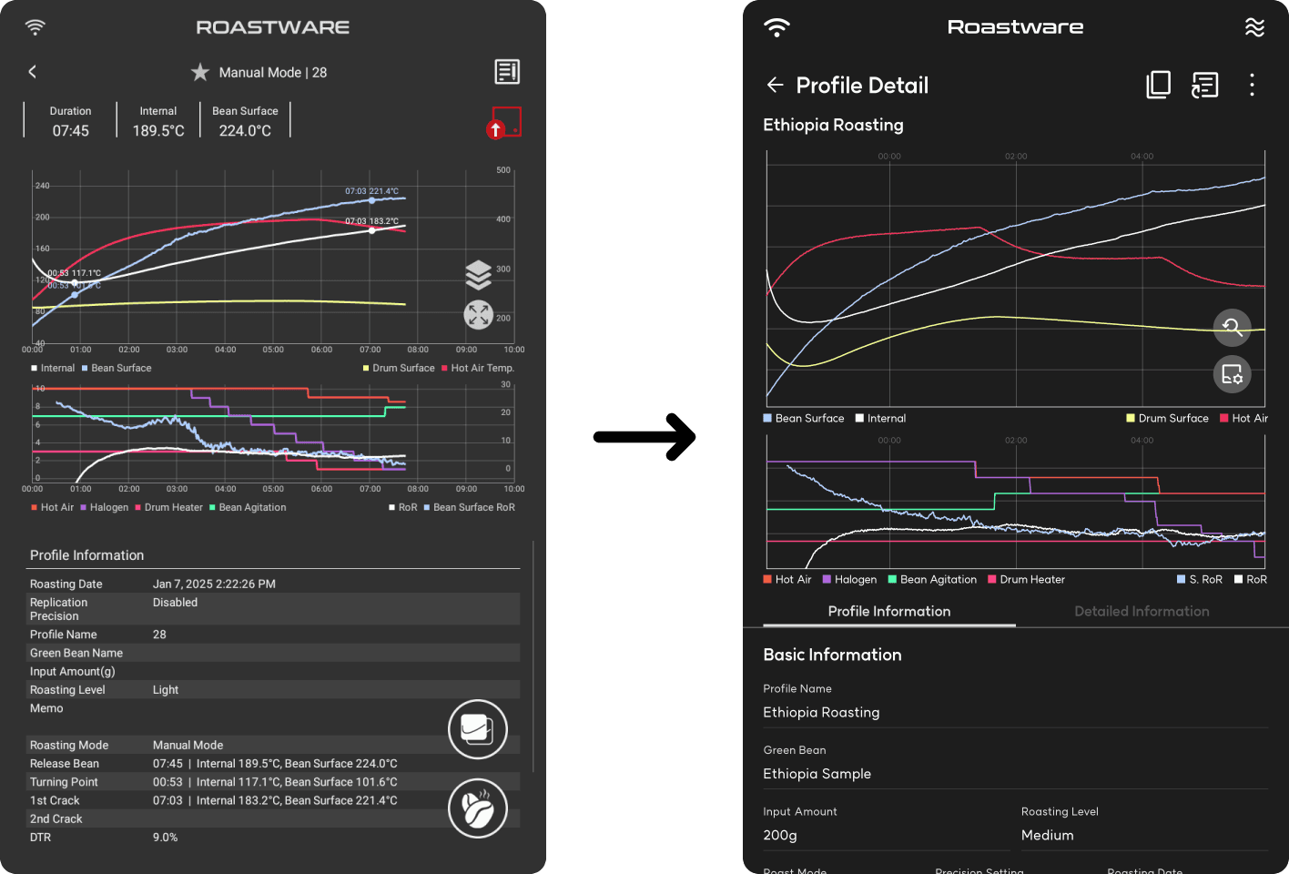Screen dimensions: 1289x874
Task: Toggle Hot Air in Profile Detail top legend
Action: coord(1243,418)
